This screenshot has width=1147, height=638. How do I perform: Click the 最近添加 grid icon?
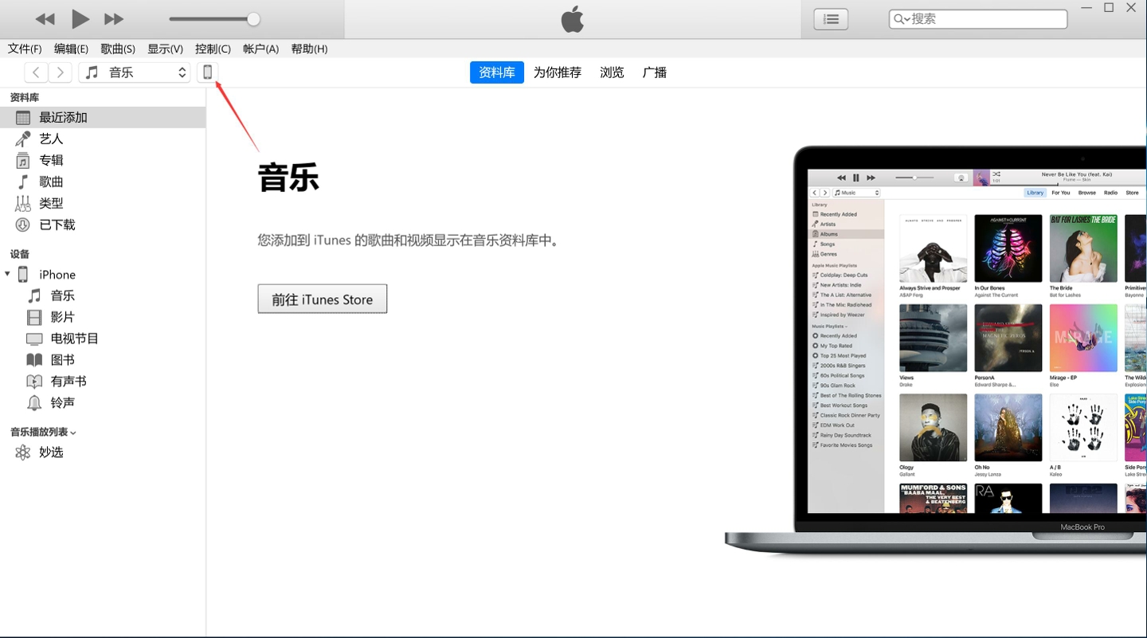coord(23,117)
